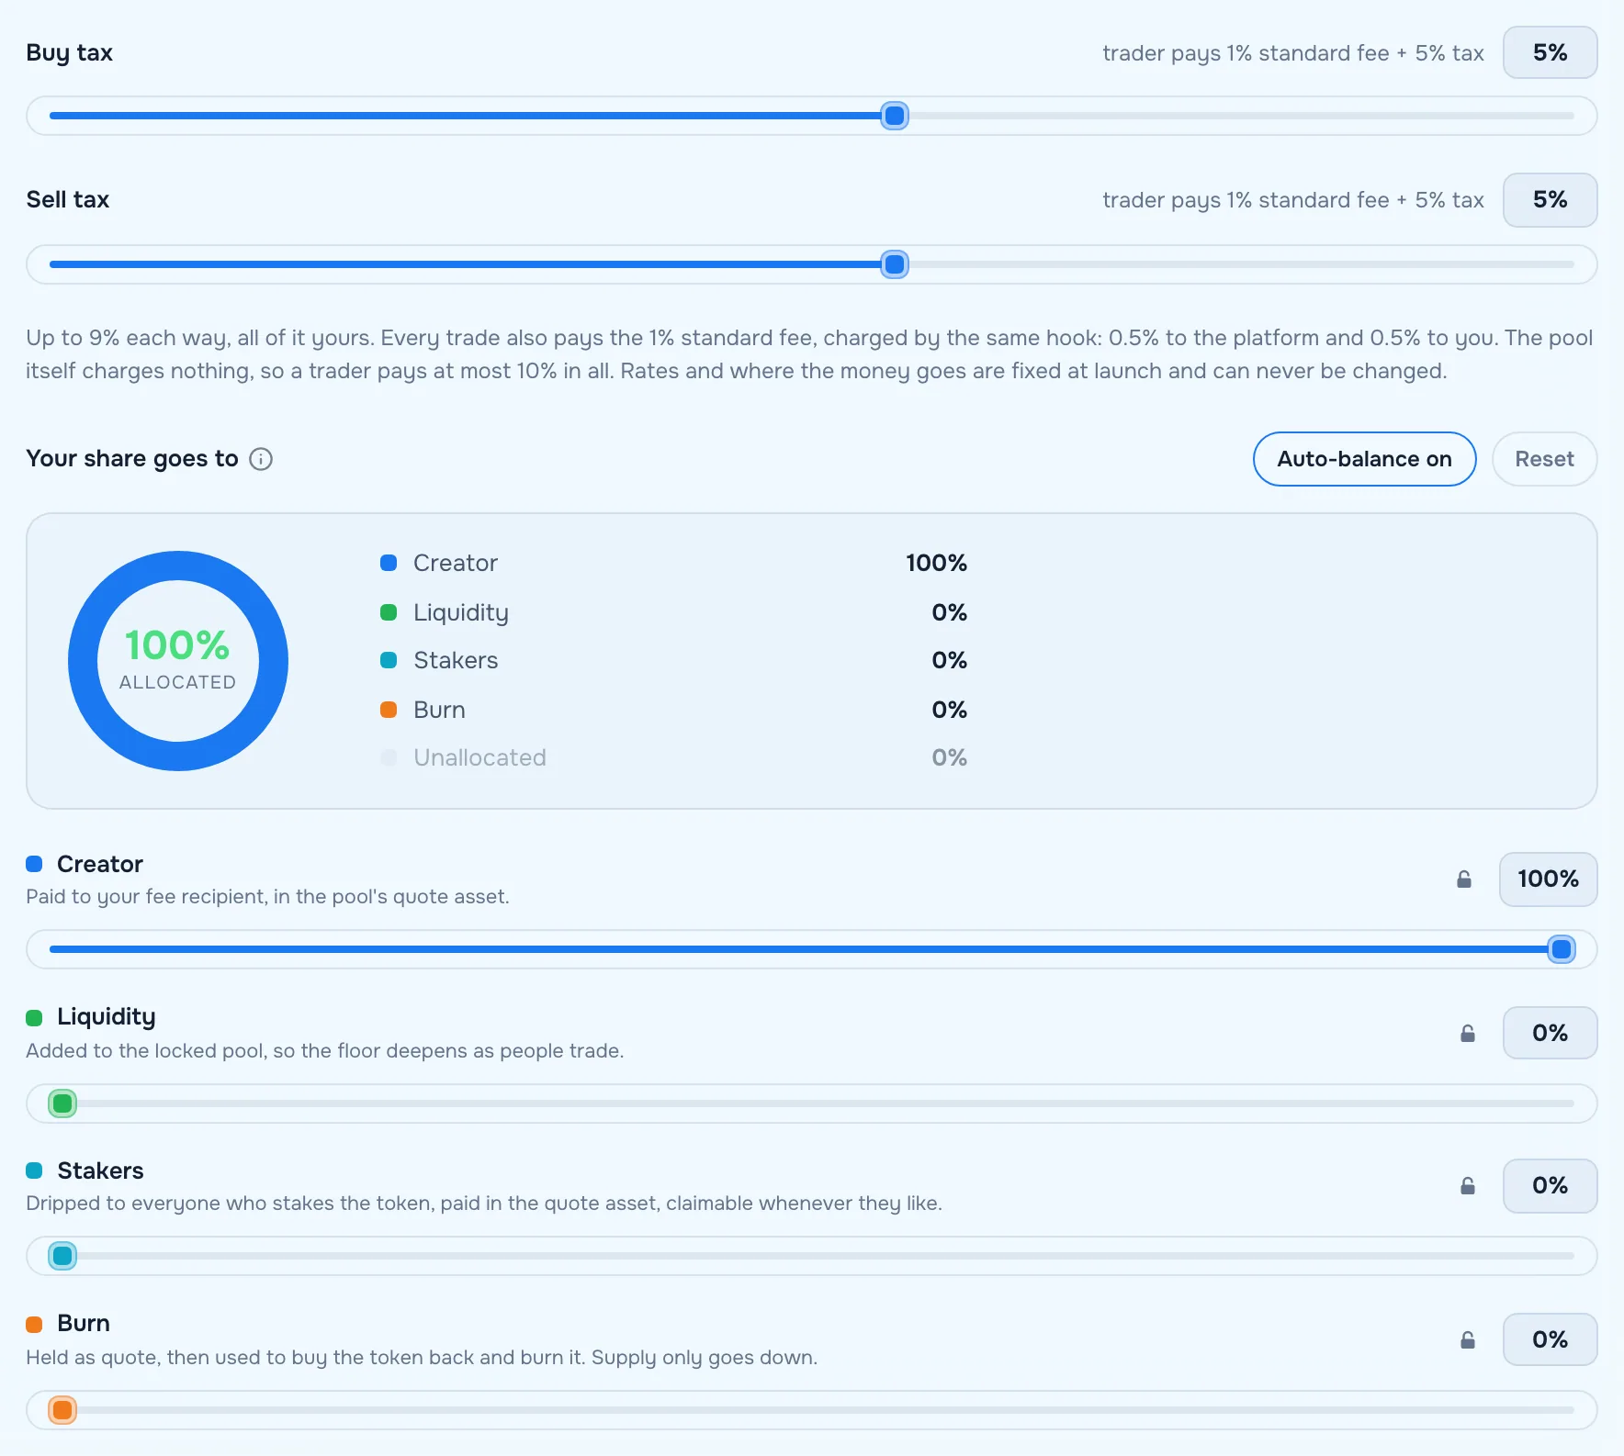Click the Creator 100% legend value
Screen dimensions: 1624x1456
pos(936,563)
